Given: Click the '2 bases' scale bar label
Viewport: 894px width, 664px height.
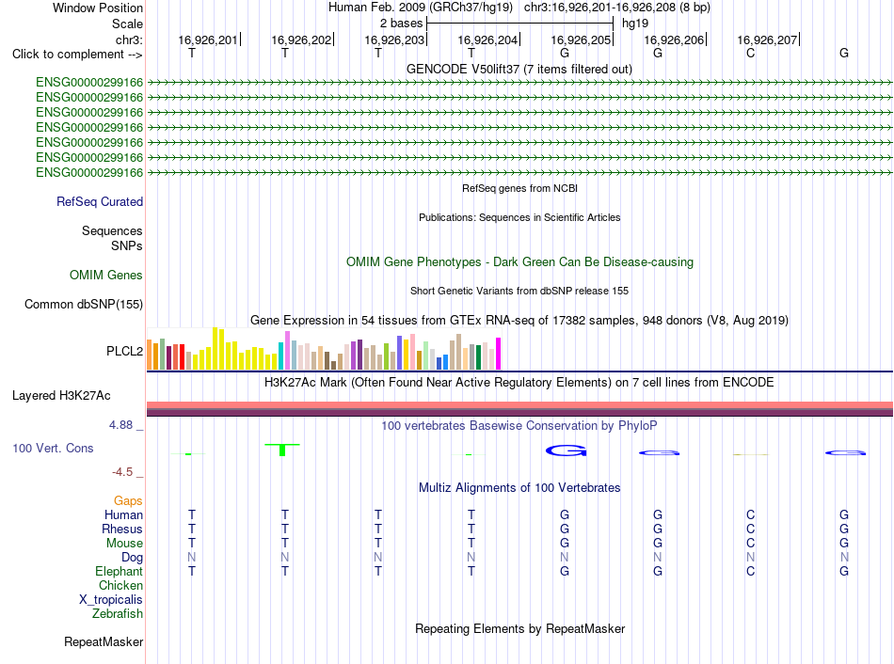Looking at the screenshot, I should point(402,24).
